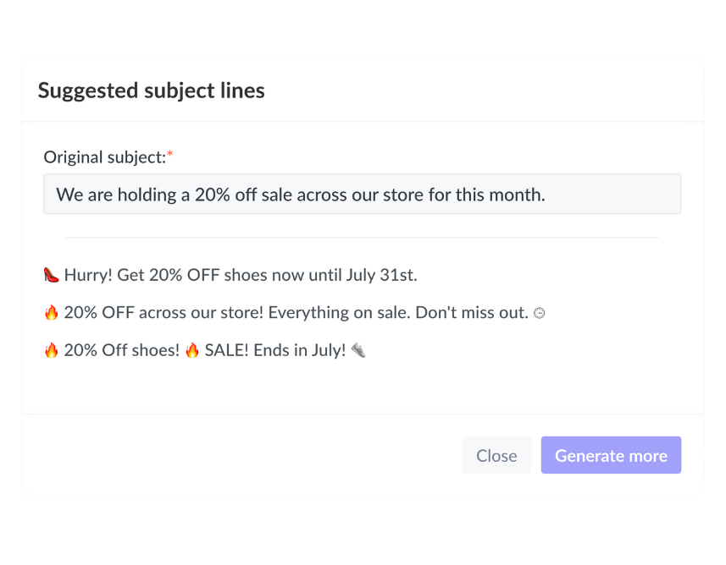Click the red required asterisk by Original subject

tap(169, 155)
